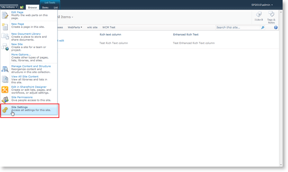The height and width of the screenshot is (172, 288).
Task: Choose Site Settings from the menu
Action: coord(29,110)
